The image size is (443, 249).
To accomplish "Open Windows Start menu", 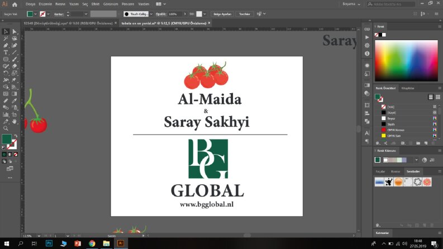I will (x=6, y=243).
